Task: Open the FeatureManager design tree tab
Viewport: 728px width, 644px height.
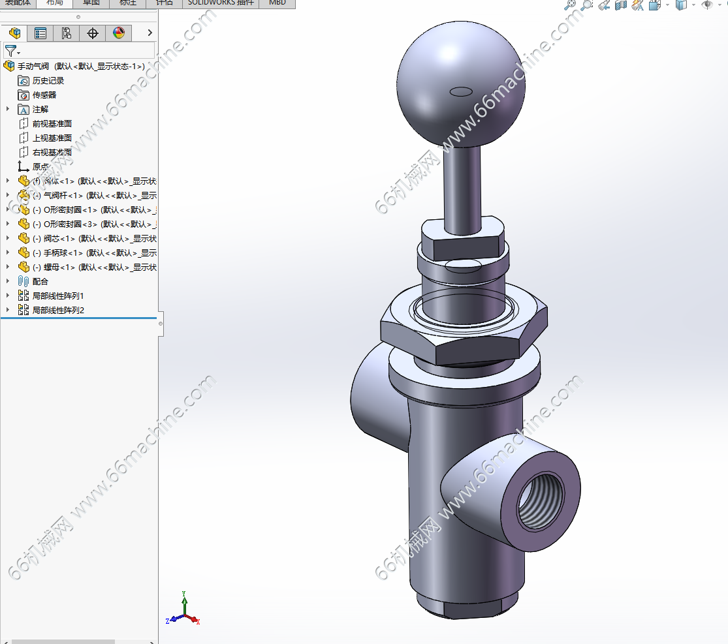Action: point(14,33)
